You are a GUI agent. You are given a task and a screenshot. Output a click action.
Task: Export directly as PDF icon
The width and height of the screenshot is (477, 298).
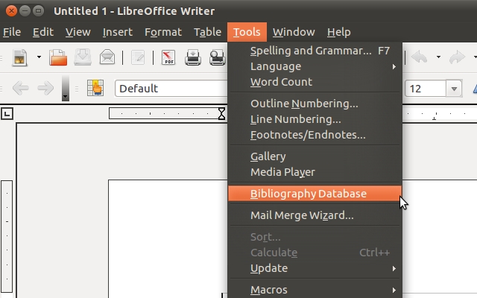click(168, 57)
